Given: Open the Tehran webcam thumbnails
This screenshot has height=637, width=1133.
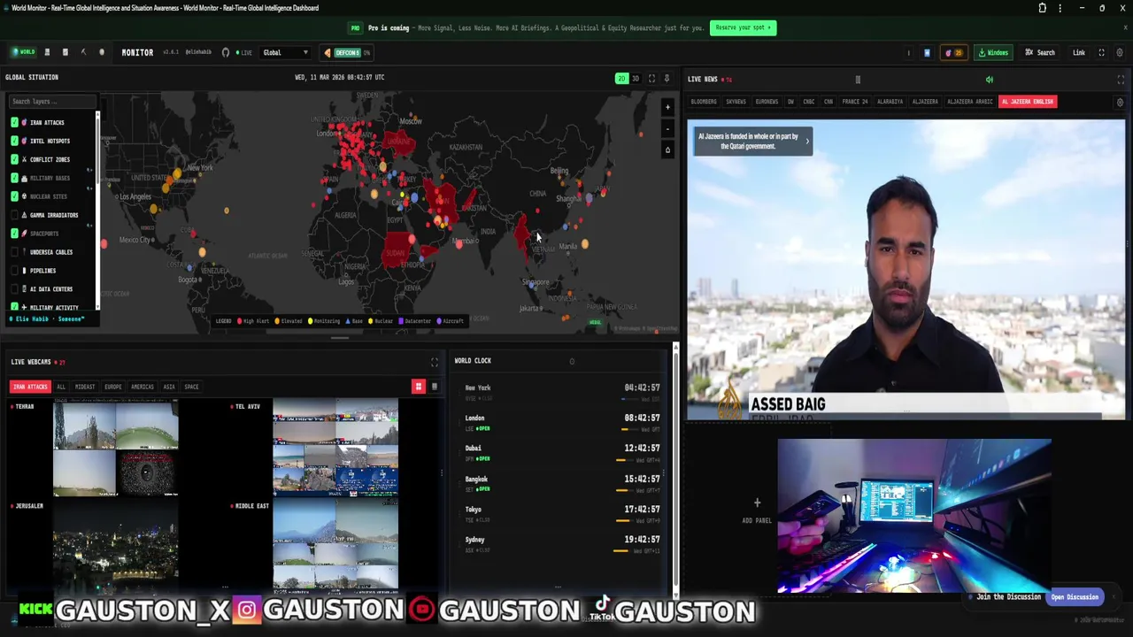Looking at the screenshot, I should coord(116,448).
